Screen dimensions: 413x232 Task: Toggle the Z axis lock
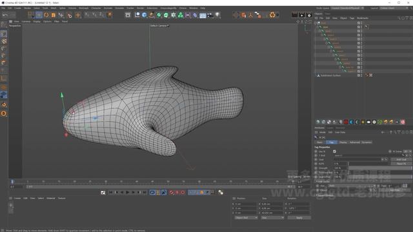101,15
